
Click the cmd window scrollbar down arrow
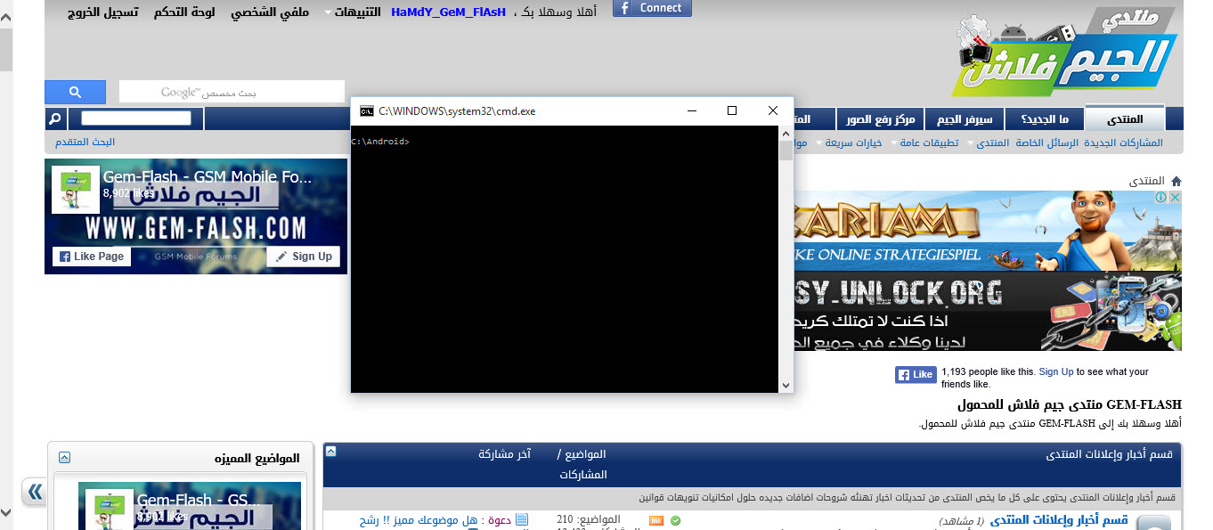[786, 385]
